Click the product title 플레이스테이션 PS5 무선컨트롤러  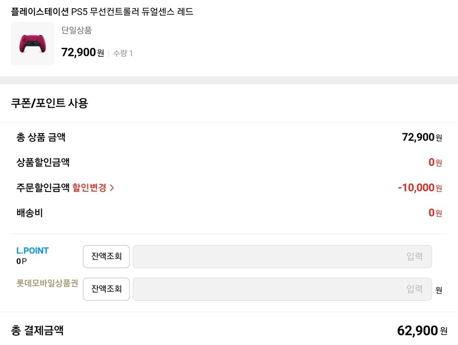click(x=102, y=12)
